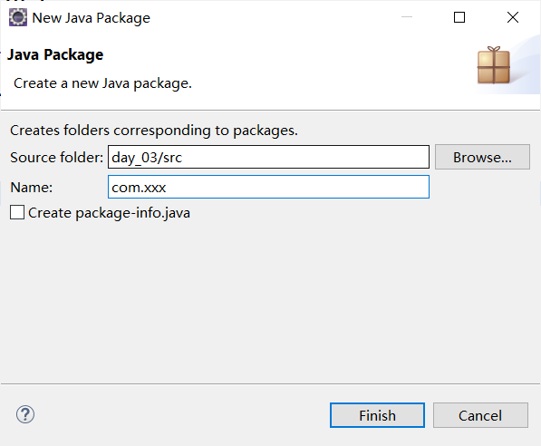Viewport: 541px width, 446px height.
Task: Click the 'Name:' label
Action: 32,188
